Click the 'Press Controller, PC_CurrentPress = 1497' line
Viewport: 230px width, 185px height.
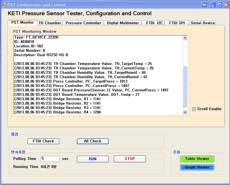coord(72,86)
